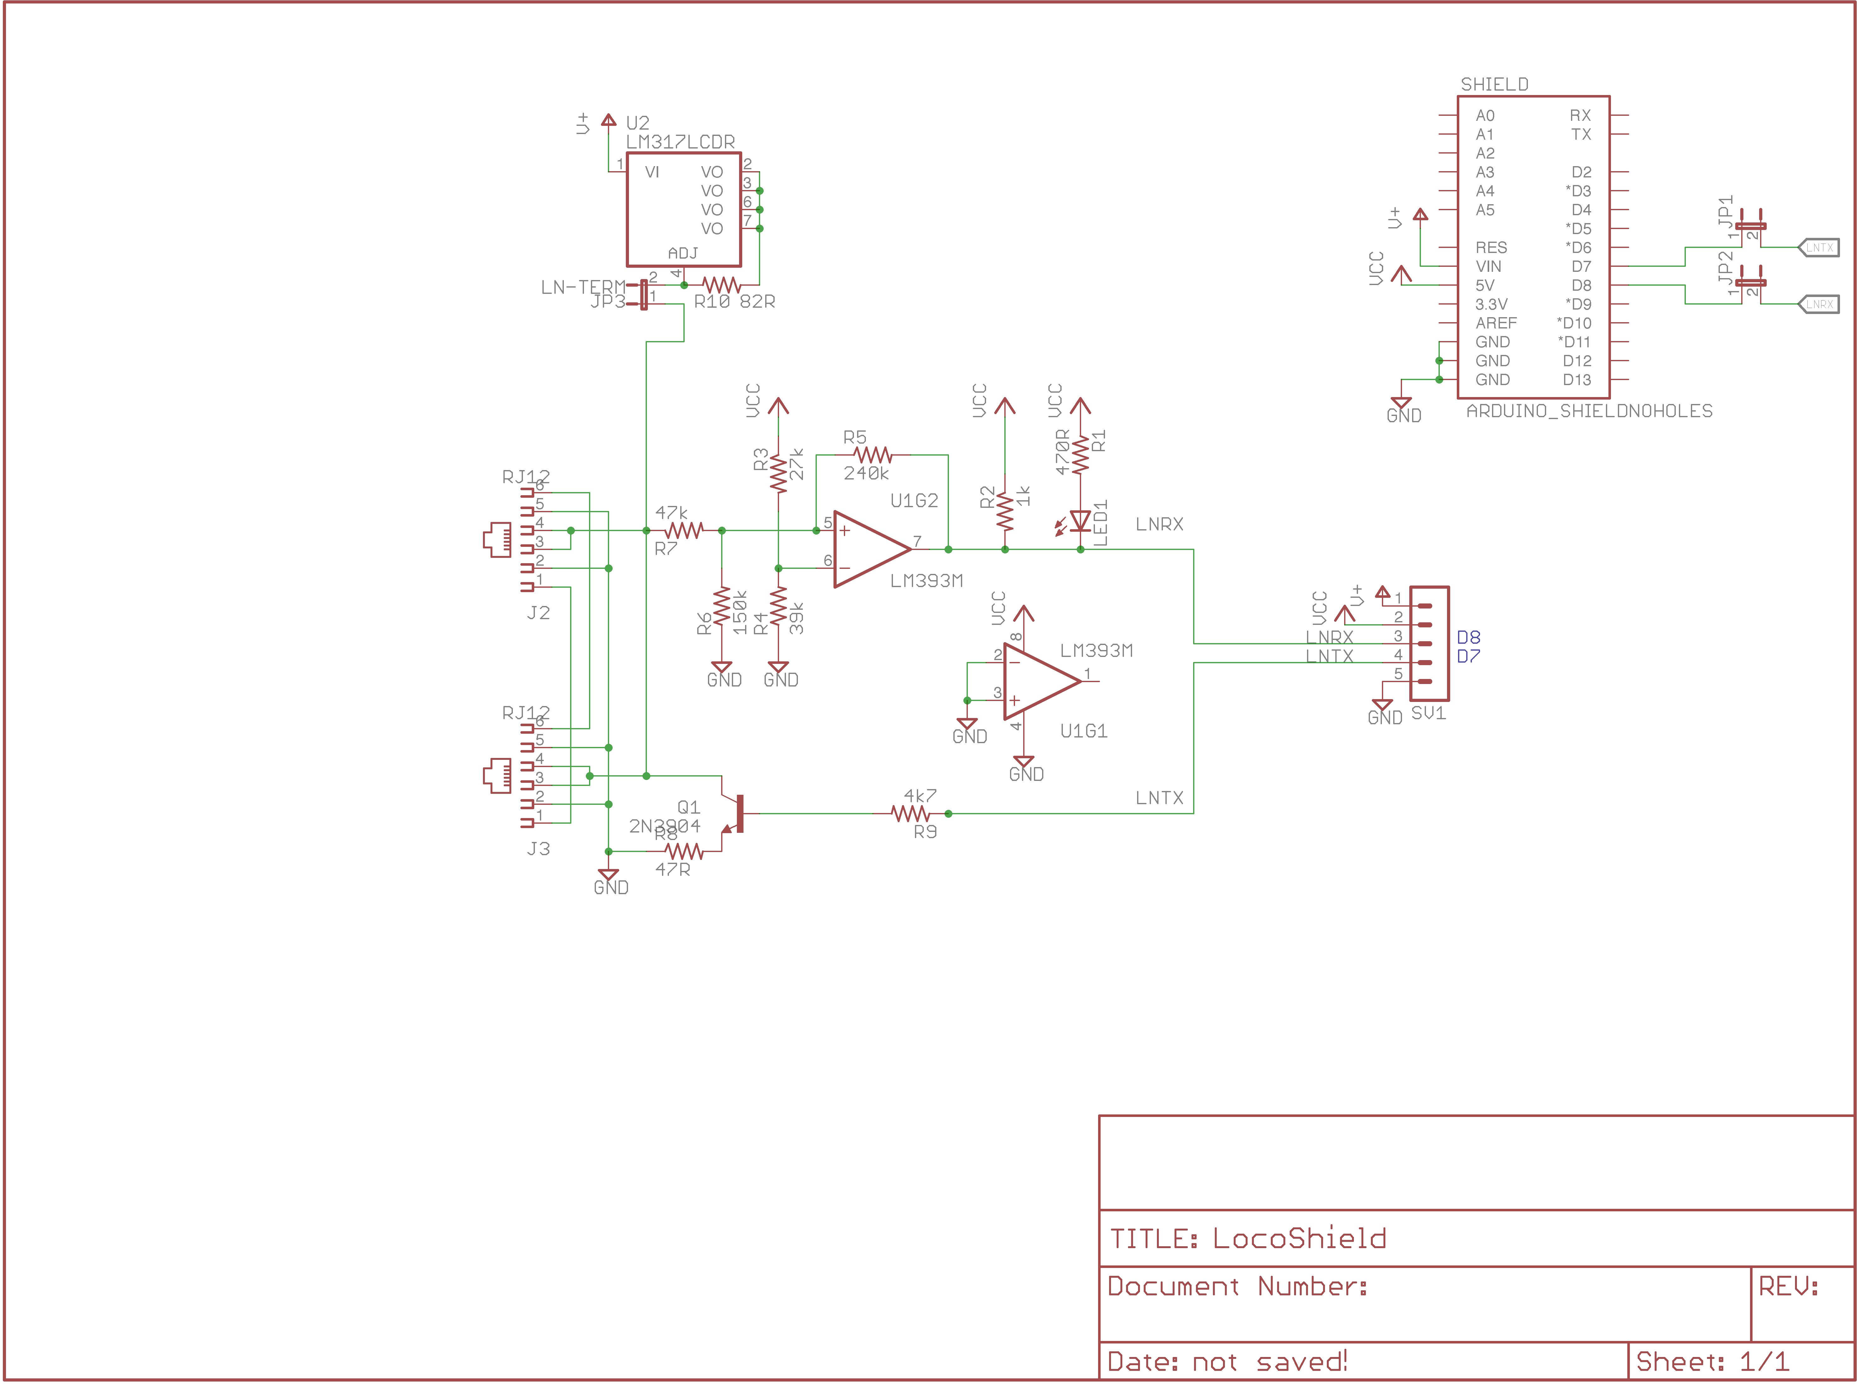Click the '2N3904' transistor value text
This screenshot has height=1385, width=1857.
pos(665,826)
